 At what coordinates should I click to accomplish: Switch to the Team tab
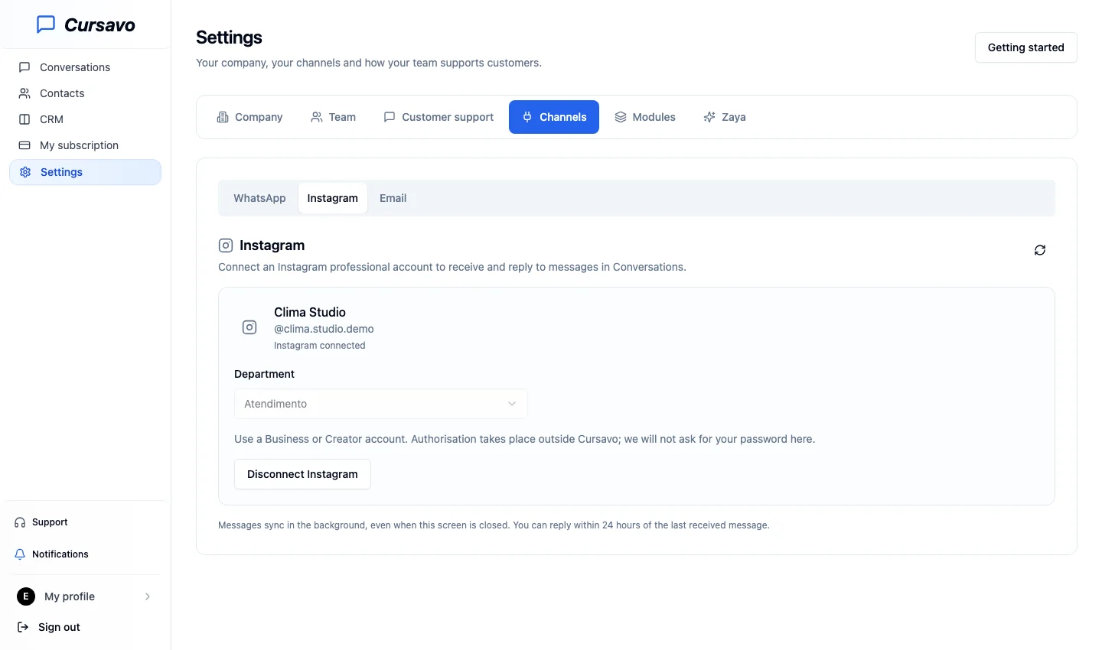(x=333, y=117)
